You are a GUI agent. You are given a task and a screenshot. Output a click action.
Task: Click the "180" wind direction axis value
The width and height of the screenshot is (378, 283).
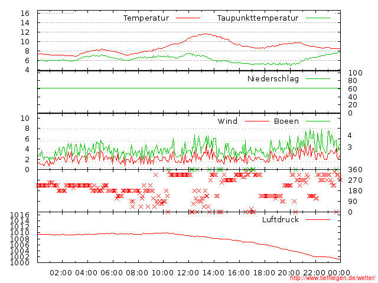tap(355, 191)
